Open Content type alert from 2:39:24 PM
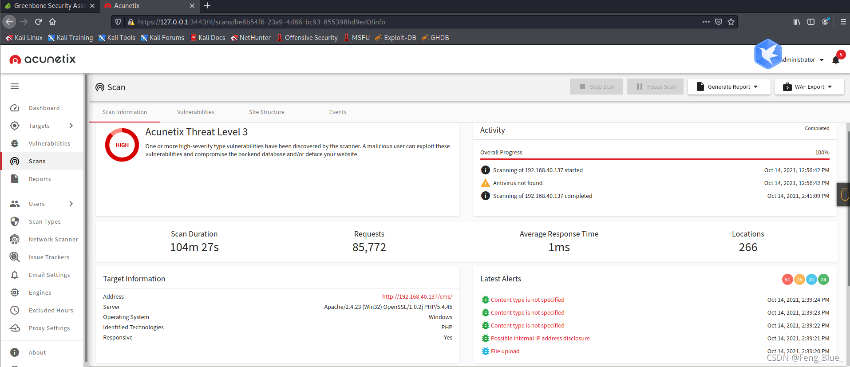Viewport: 850px width, 367px height. click(528, 300)
